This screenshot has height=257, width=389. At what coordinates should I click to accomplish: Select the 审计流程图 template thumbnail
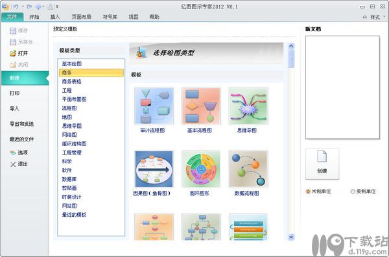tap(154, 106)
